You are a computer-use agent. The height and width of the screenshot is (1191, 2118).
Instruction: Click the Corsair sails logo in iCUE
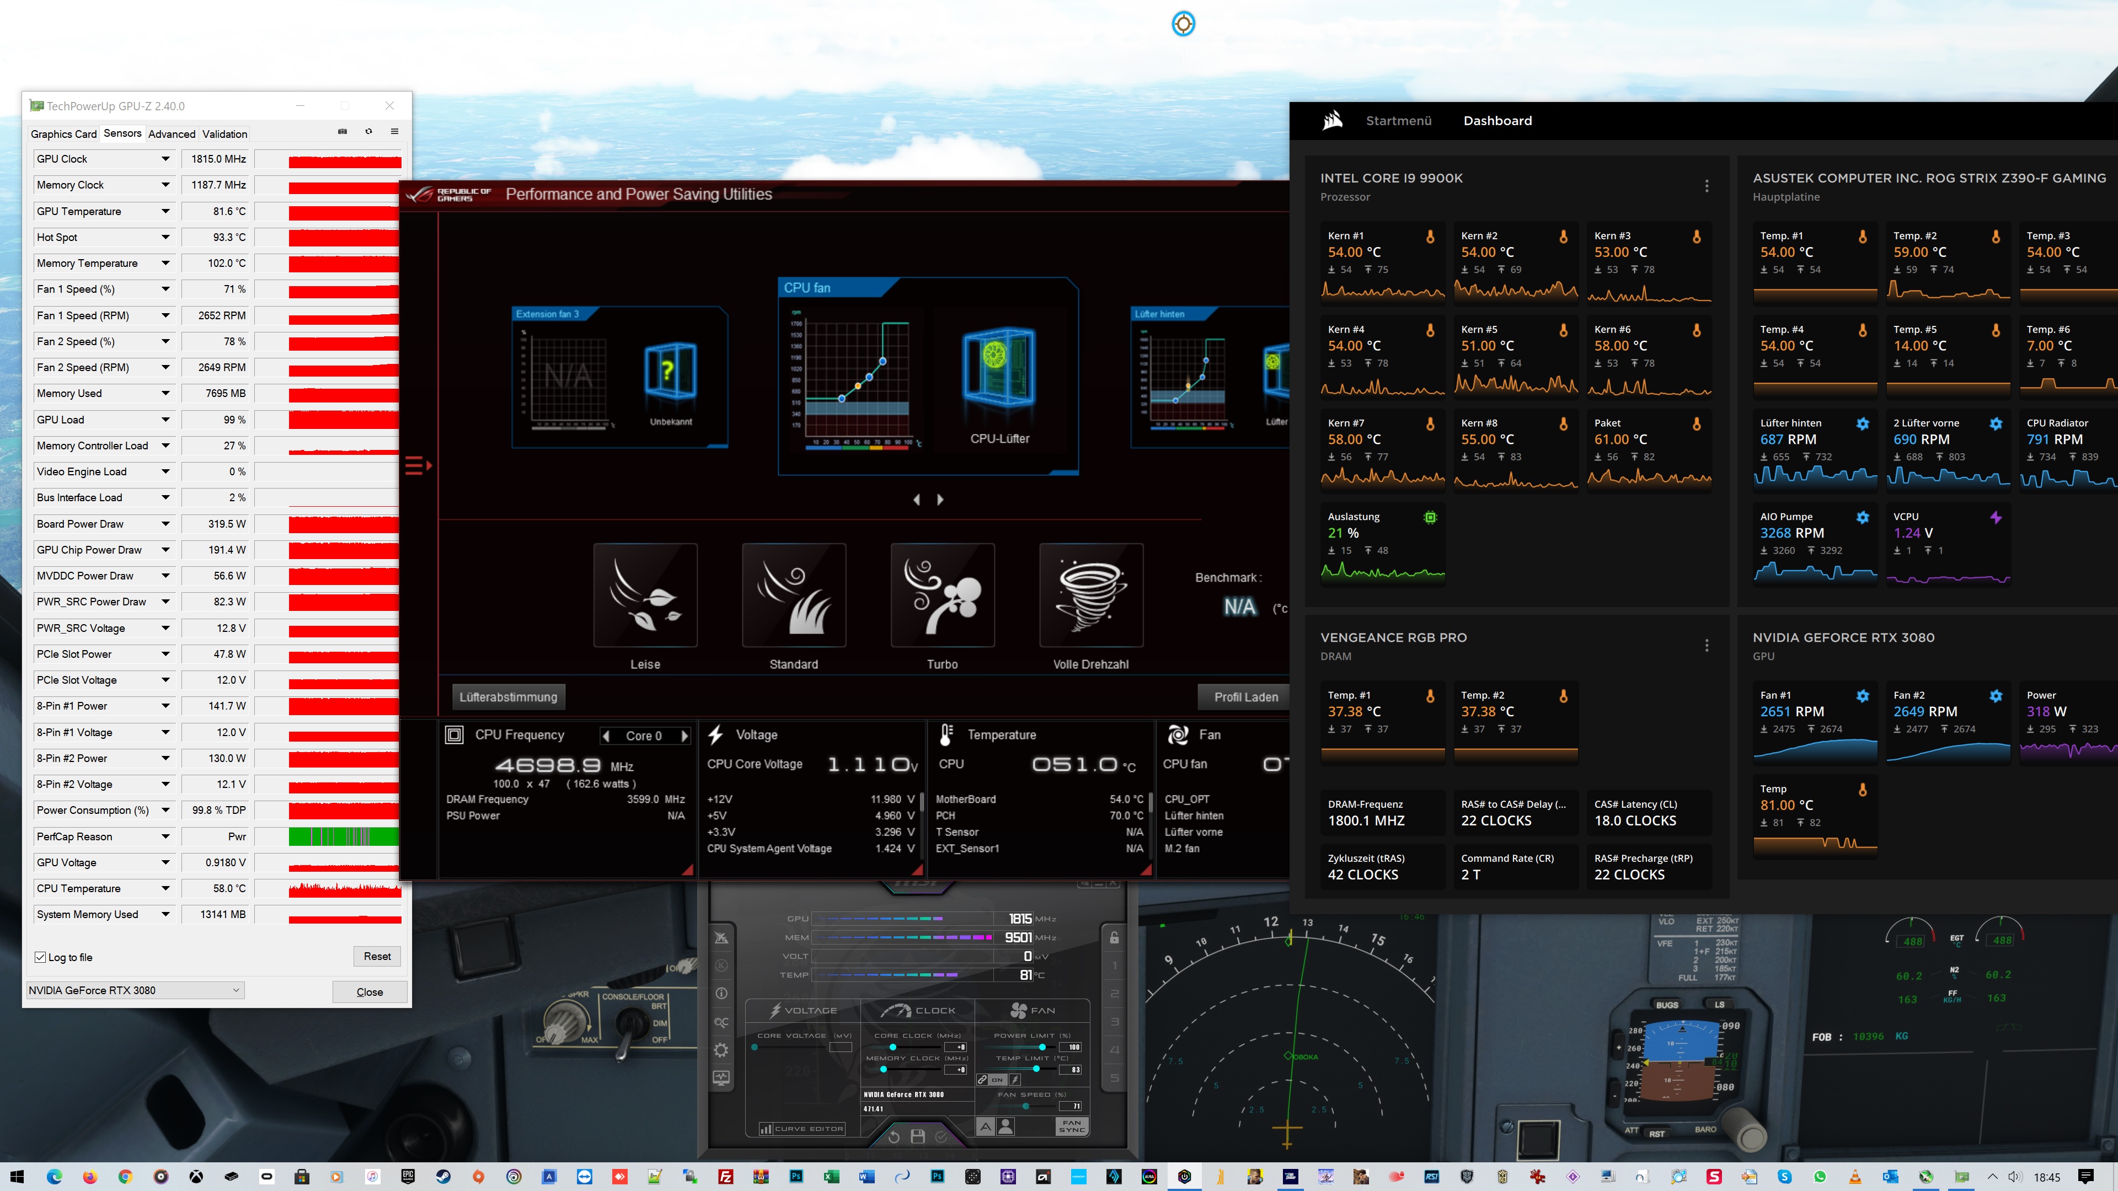pos(1333,121)
